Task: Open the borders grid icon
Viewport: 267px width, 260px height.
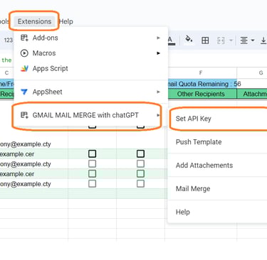Action: click(x=205, y=40)
